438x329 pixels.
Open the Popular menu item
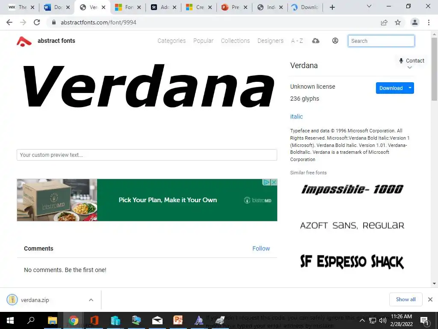203,41
